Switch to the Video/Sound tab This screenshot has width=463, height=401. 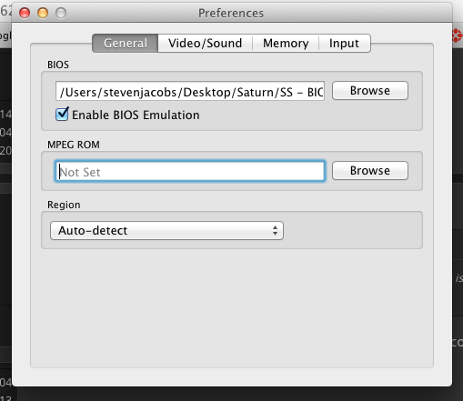point(206,44)
